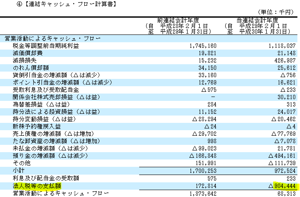The image size is (300, 197).
Task: Click the value △77,769
Action: [x=284, y=134]
